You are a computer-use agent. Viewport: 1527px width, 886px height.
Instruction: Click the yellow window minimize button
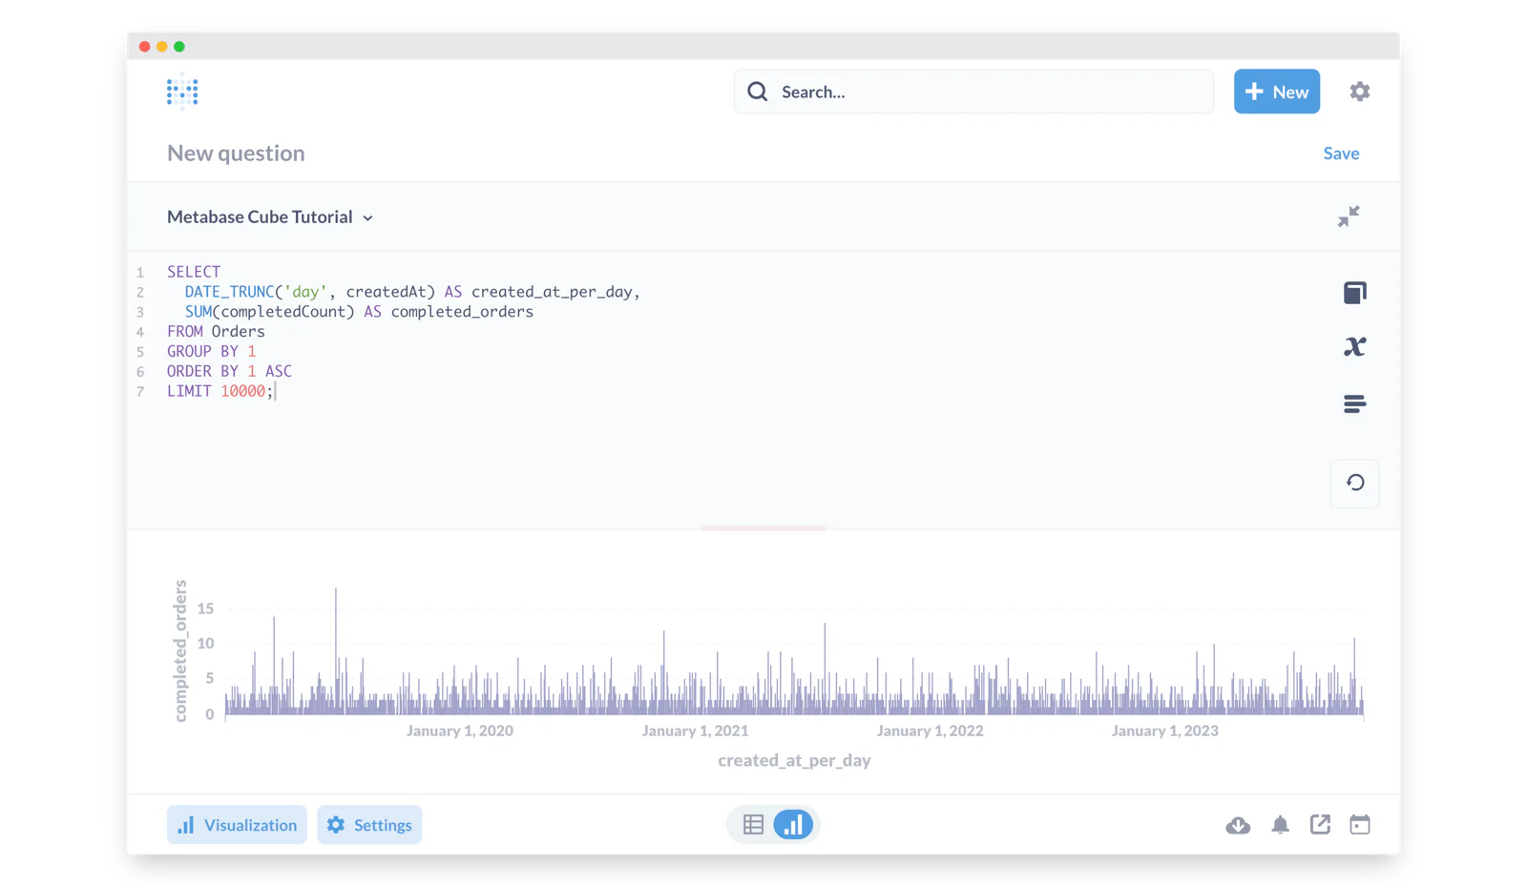pos(162,47)
